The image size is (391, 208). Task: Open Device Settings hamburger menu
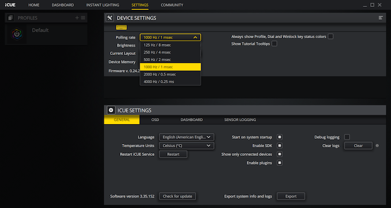pos(381,18)
